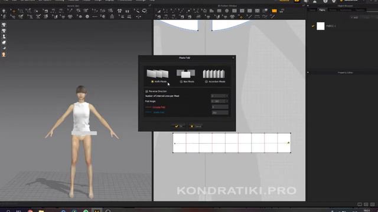Enable the Reverse Direction checkbox
Viewport: 378px width, 212px height.
(146, 91)
